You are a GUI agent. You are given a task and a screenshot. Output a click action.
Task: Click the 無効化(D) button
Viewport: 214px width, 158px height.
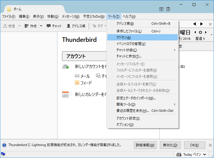coord(170,145)
